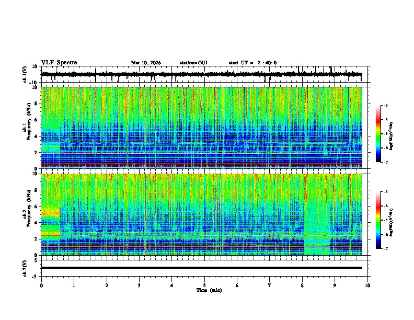Click the ch.3 flat voltage trace
Viewport: 414px width, 320px height.
click(201, 268)
